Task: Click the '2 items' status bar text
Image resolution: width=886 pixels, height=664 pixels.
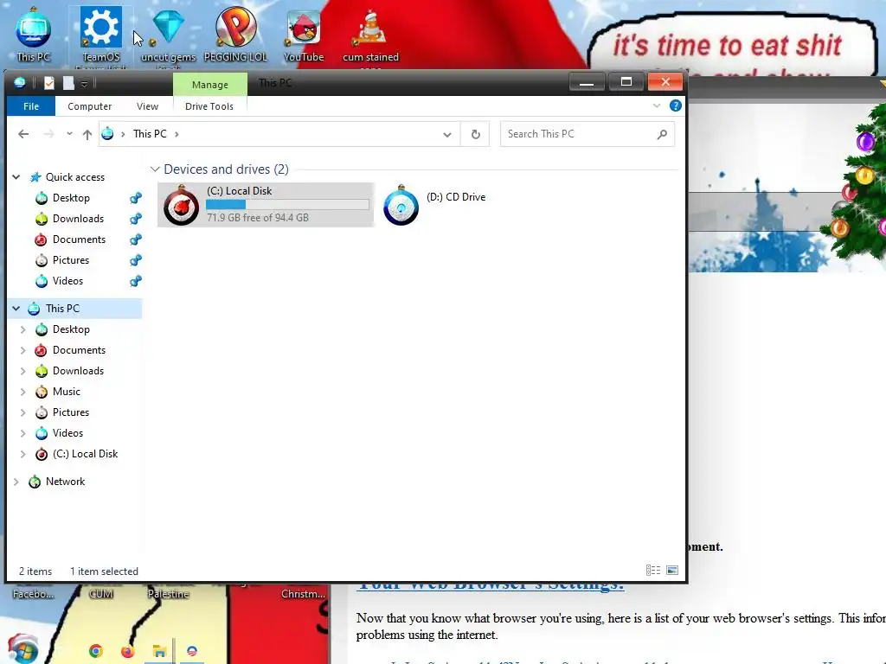Action: 35,571
